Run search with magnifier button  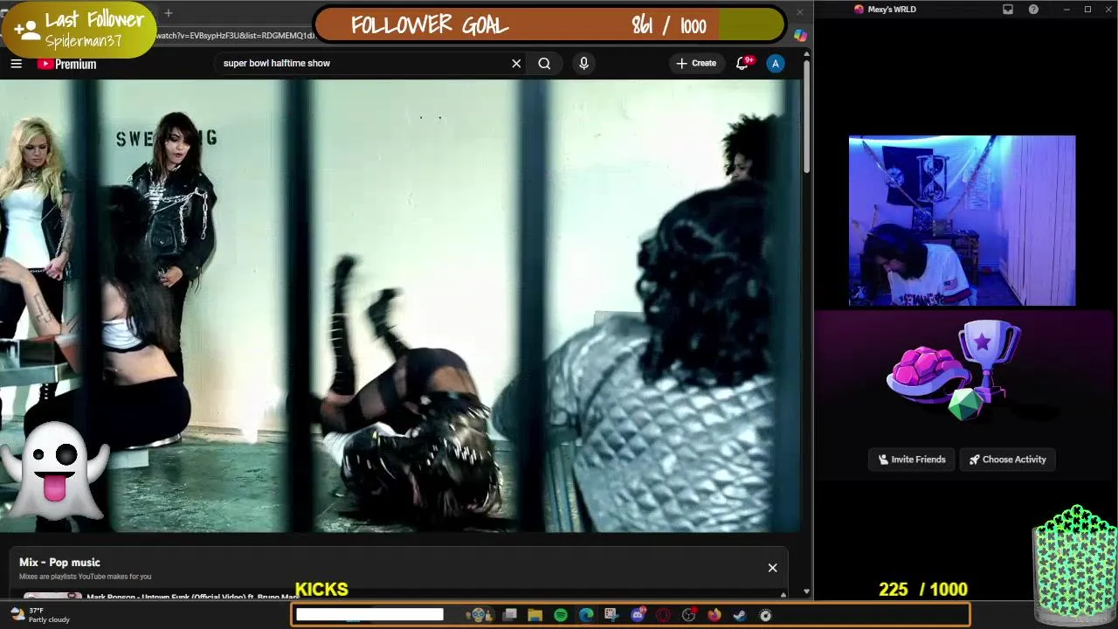tap(544, 63)
